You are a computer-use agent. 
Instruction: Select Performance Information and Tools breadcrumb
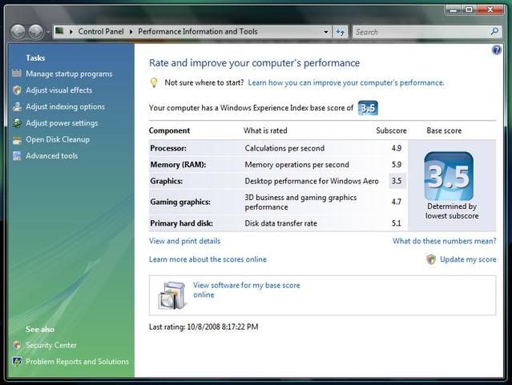pos(198,32)
